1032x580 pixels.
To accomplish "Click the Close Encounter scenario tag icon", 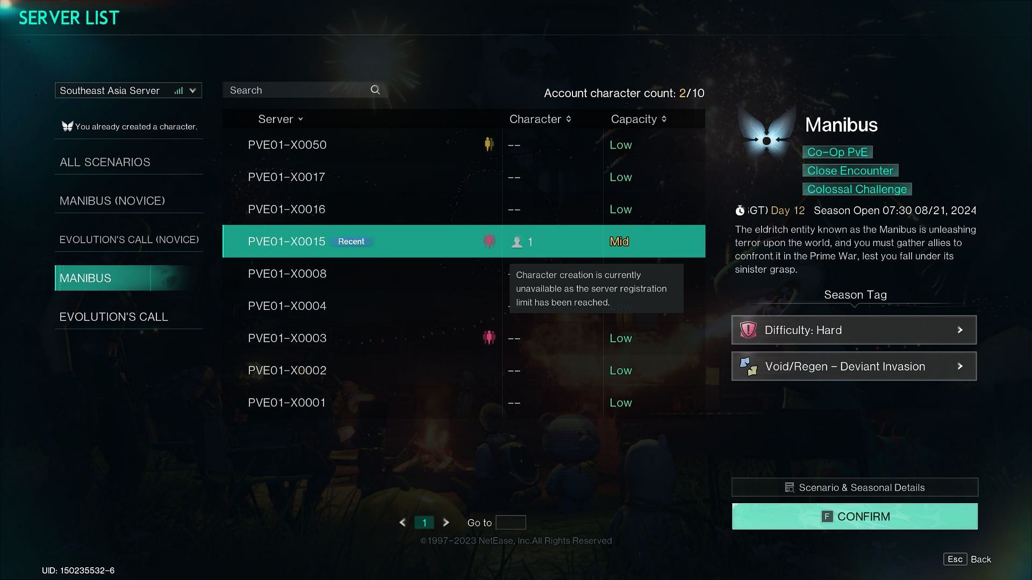I will point(850,170).
